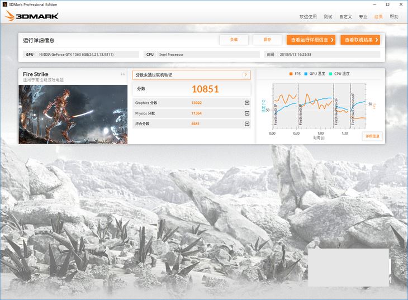Open the 帮助 tab
The image size is (408, 300).
coord(394,17)
